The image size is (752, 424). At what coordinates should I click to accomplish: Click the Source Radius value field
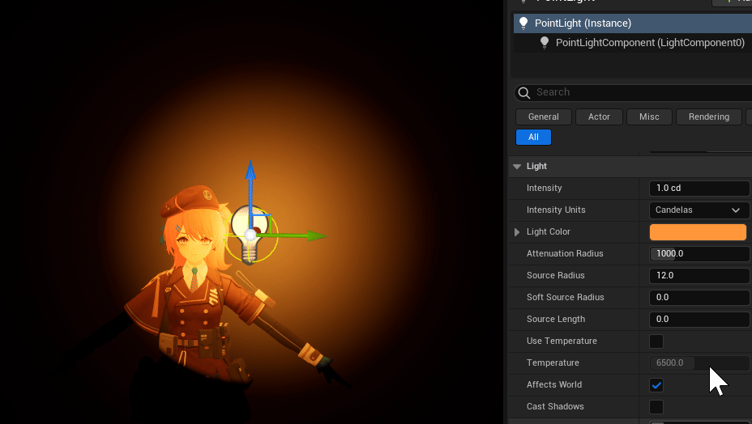pos(699,275)
